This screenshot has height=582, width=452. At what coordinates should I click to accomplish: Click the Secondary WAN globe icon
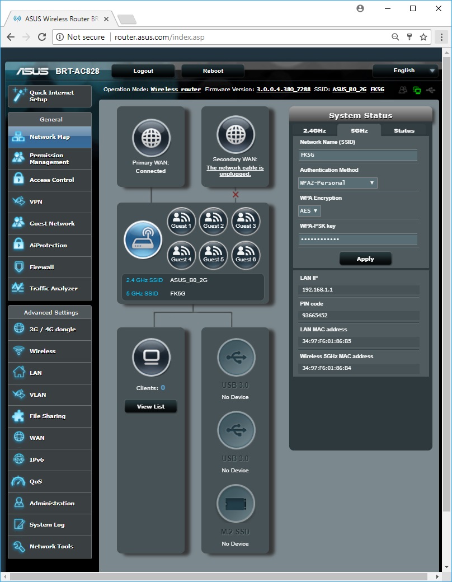(x=235, y=135)
